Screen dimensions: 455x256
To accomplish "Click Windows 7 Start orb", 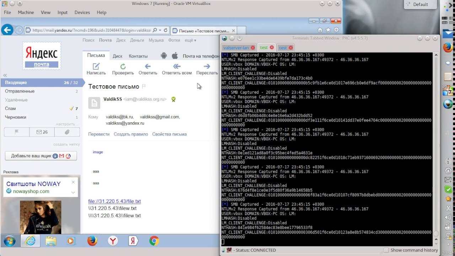I will pyautogui.click(x=10, y=241).
